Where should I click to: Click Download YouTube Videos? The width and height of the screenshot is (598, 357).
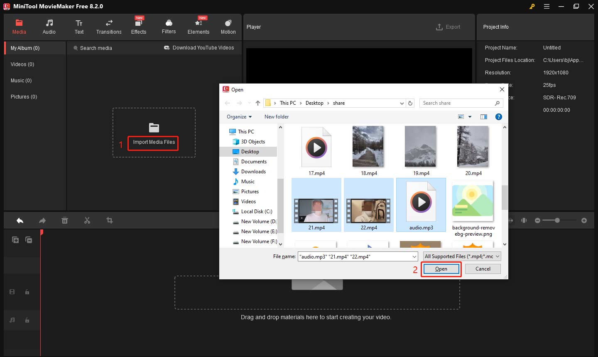click(x=199, y=48)
